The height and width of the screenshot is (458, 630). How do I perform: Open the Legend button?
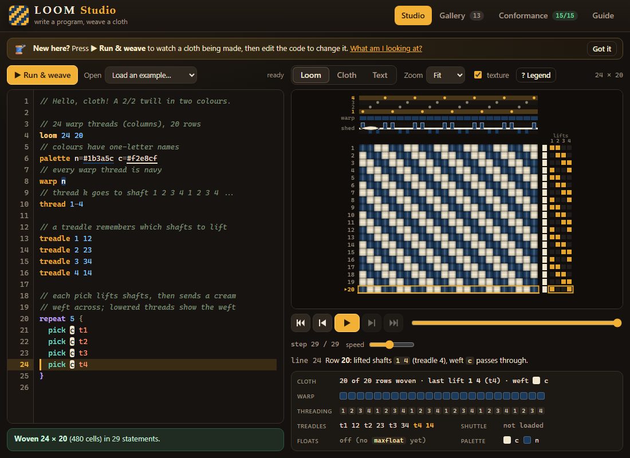535,75
